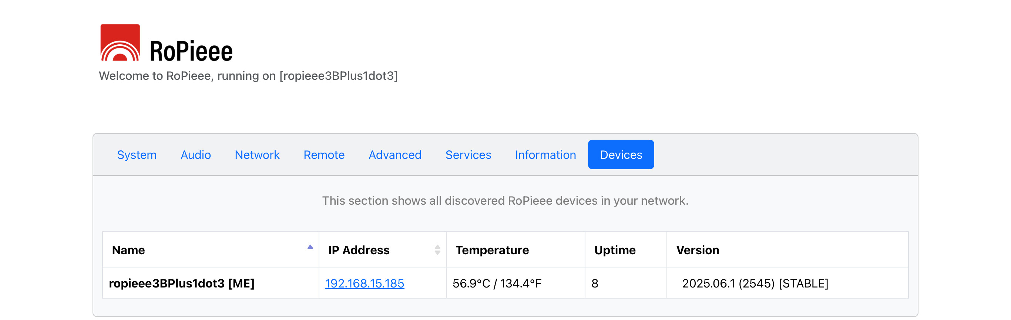Click the 2025.06.1 (2545) [STABLE] version cell
This screenshot has width=1011, height=320.
click(x=787, y=283)
